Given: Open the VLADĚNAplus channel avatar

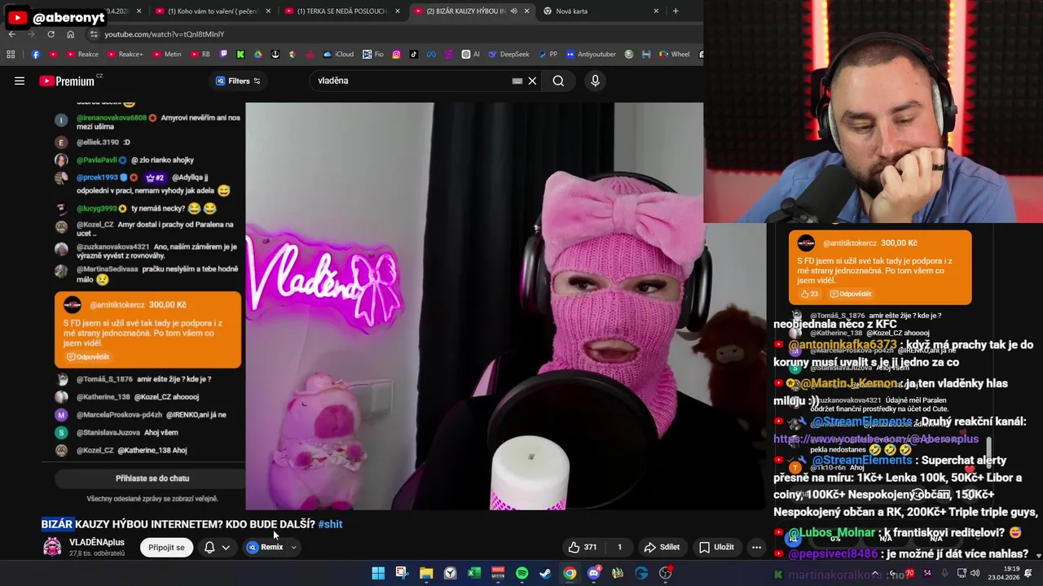Looking at the screenshot, I should click(52, 547).
